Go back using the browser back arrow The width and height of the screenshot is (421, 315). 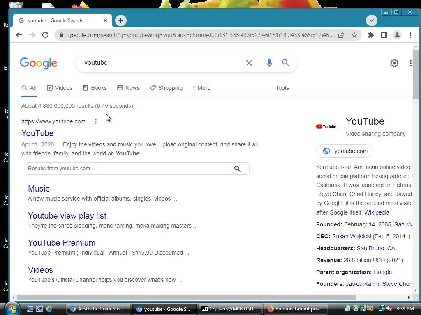19,35
